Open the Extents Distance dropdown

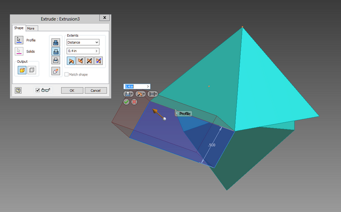(83, 42)
